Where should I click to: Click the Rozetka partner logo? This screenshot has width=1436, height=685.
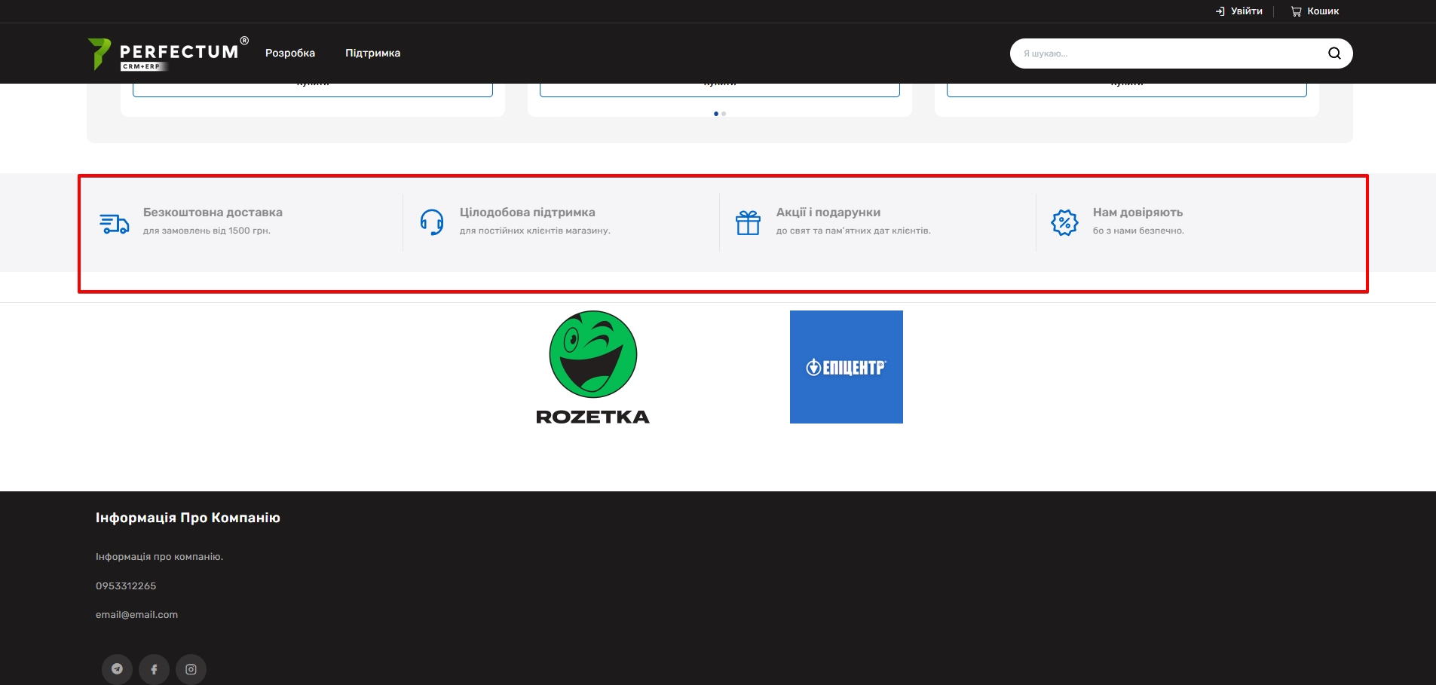592,368
